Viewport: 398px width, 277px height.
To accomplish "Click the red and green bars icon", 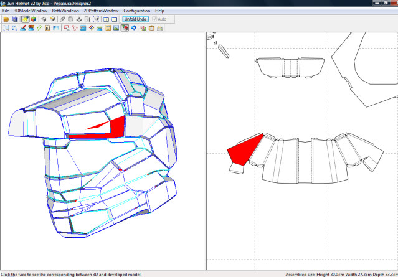I will (x=143, y=27).
